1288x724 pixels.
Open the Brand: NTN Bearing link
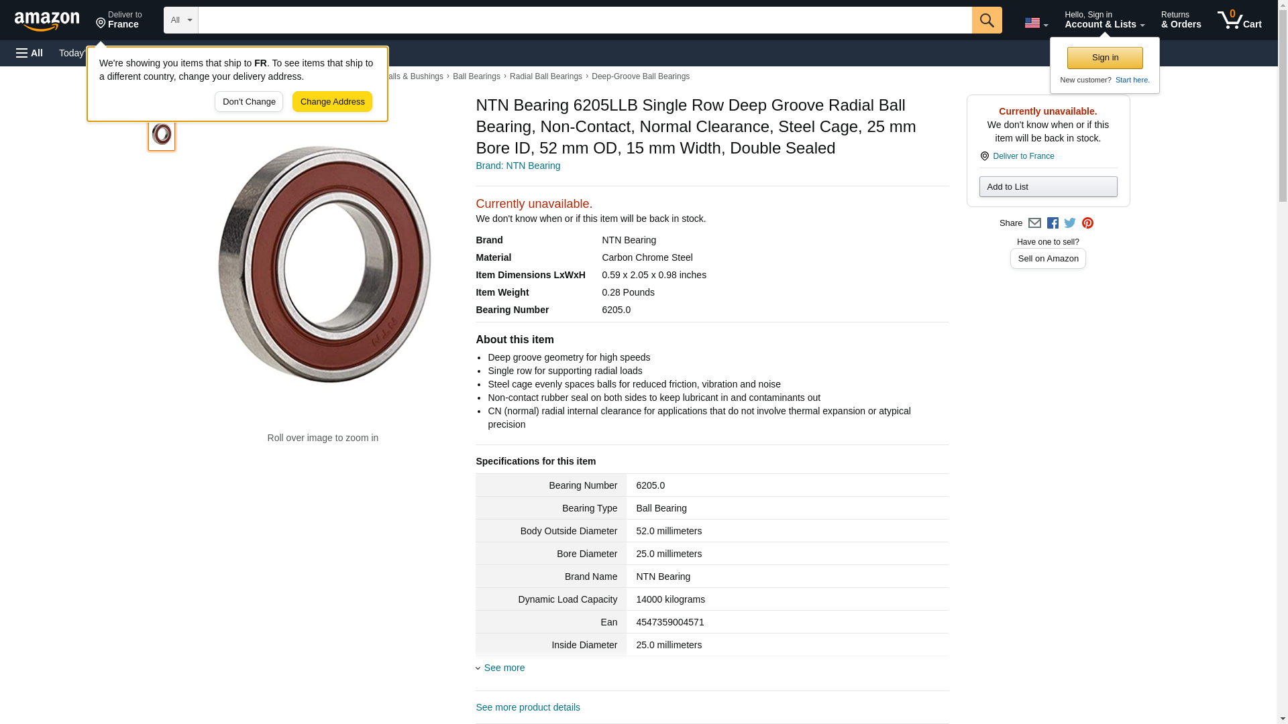coord(517,166)
